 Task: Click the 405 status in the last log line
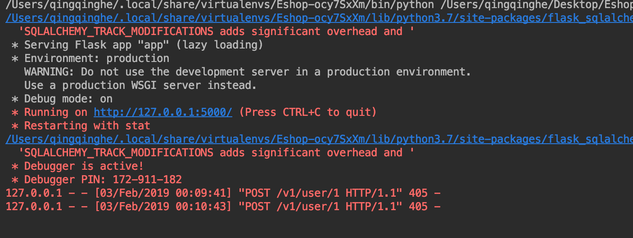(x=418, y=207)
